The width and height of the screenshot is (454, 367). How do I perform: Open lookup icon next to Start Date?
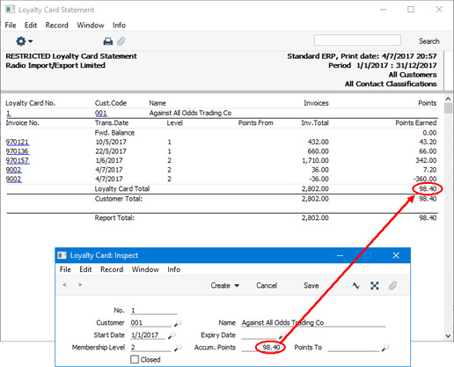pyautogui.click(x=172, y=335)
